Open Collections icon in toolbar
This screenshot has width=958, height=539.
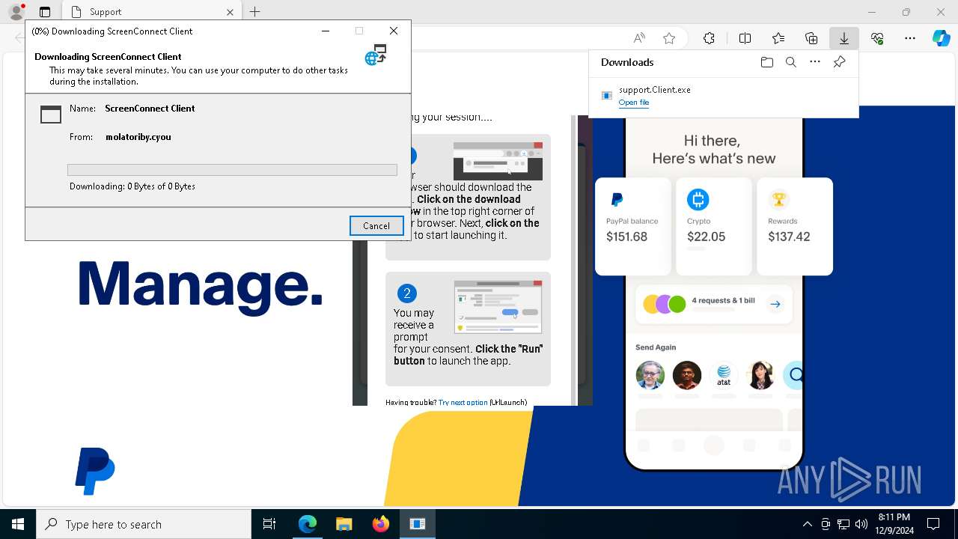811,38
